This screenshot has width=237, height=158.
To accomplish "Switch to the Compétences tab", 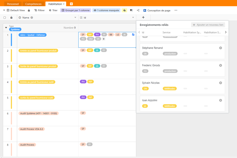I will [33, 4].
